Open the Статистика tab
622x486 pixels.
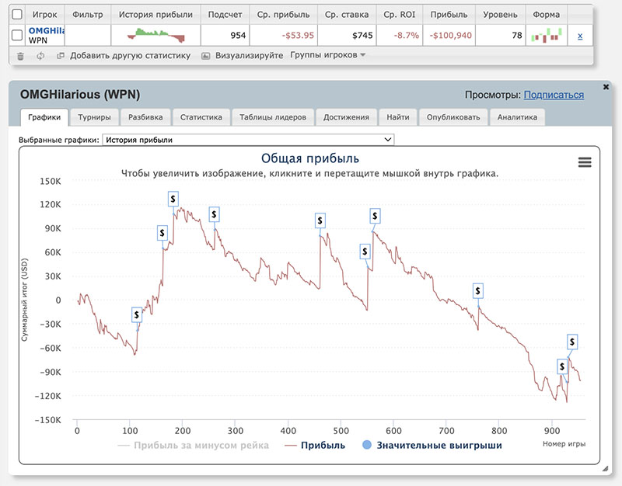[x=201, y=117]
